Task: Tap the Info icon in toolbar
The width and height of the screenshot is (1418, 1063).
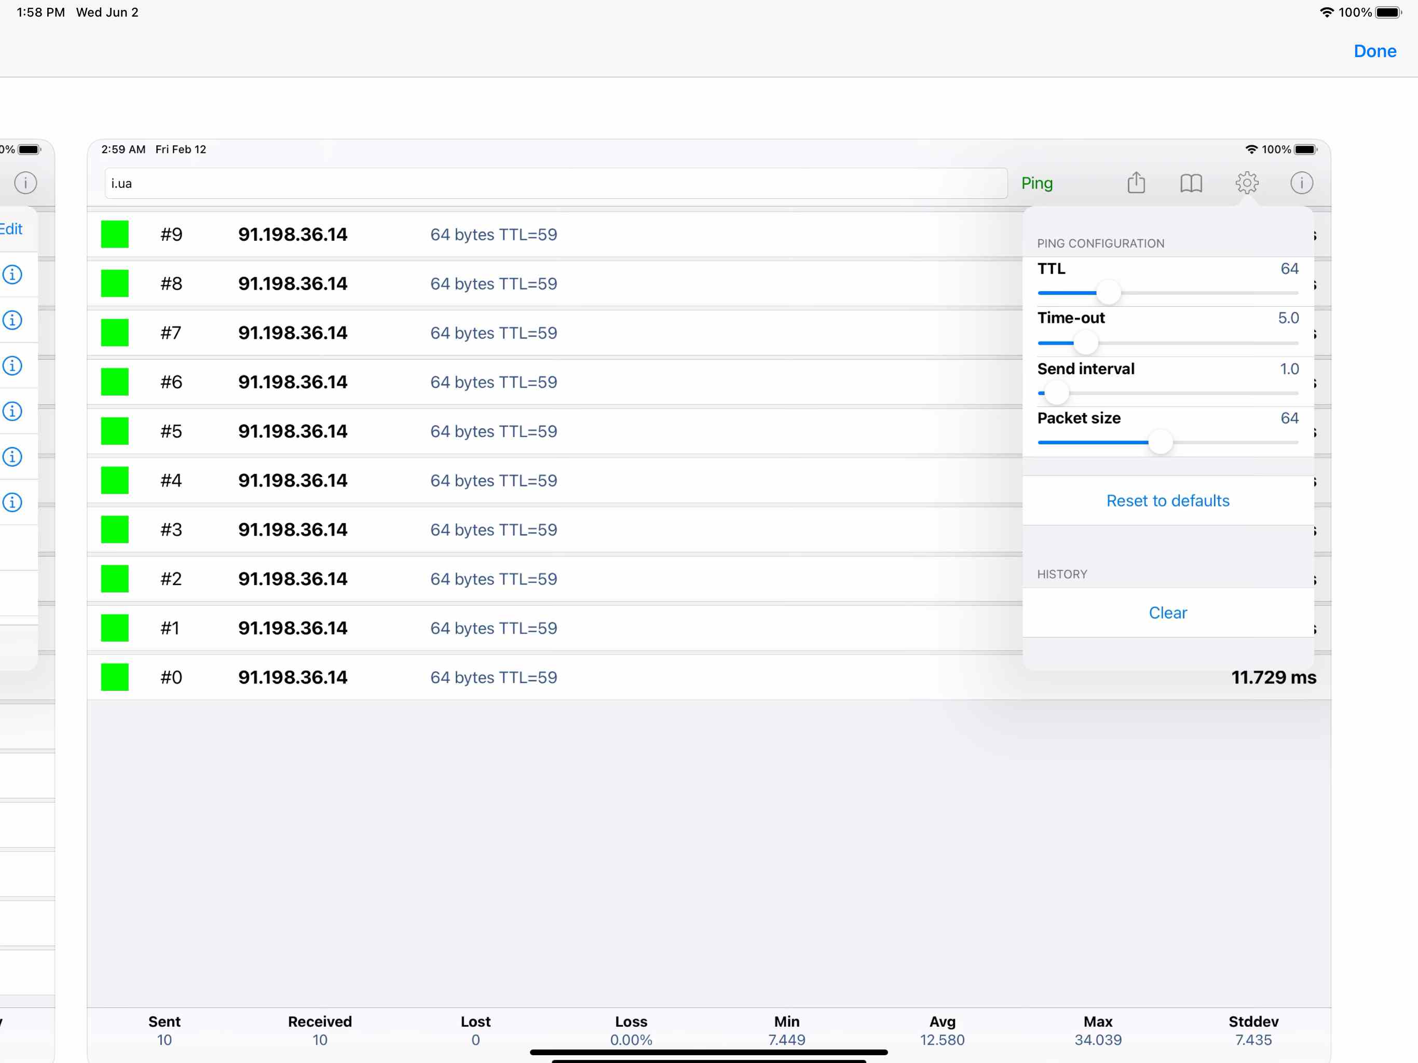Action: [x=1301, y=182]
